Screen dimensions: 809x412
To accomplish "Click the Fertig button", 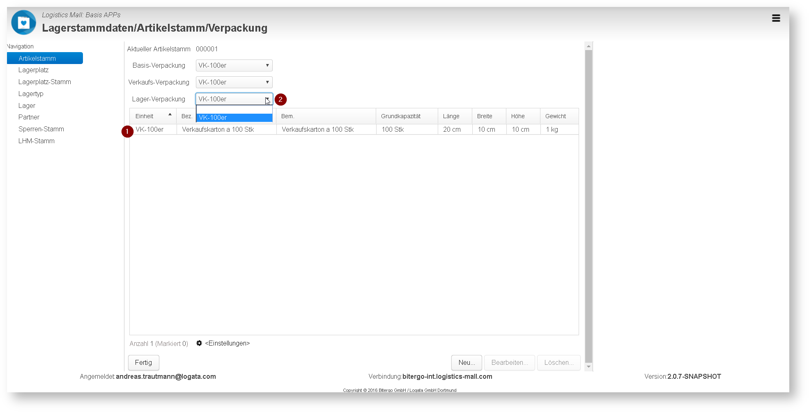I will 143,363.
